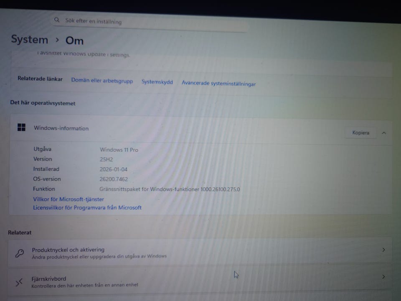Viewport: 401px width, 301px height.
Task: Click chevron on Produktnyckel och aktivering row
Action: click(x=383, y=250)
